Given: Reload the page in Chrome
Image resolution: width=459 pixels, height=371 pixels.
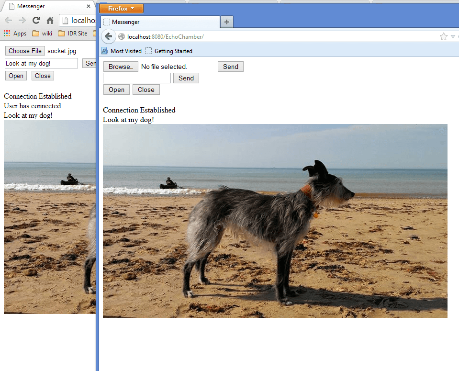Looking at the screenshot, I should [36, 21].
